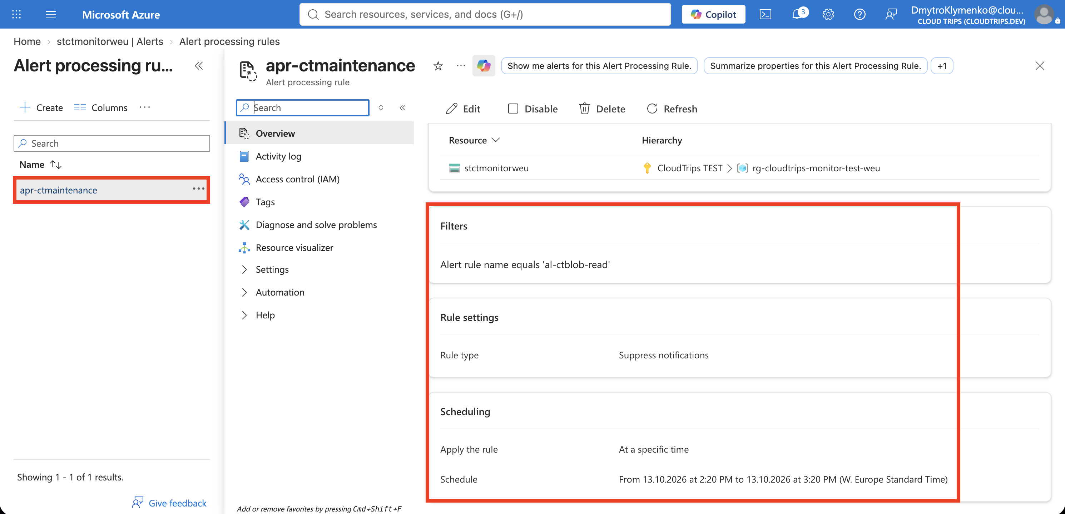Click the Copilot button in header
The width and height of the screenshot is (1065, 514).
(713, 14)
